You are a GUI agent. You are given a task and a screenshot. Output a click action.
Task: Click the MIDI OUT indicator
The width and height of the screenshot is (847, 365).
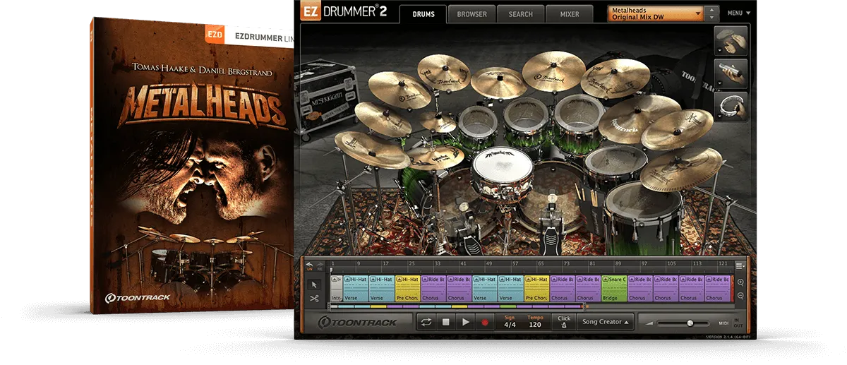pyautogui.click(x=738, y=326)
